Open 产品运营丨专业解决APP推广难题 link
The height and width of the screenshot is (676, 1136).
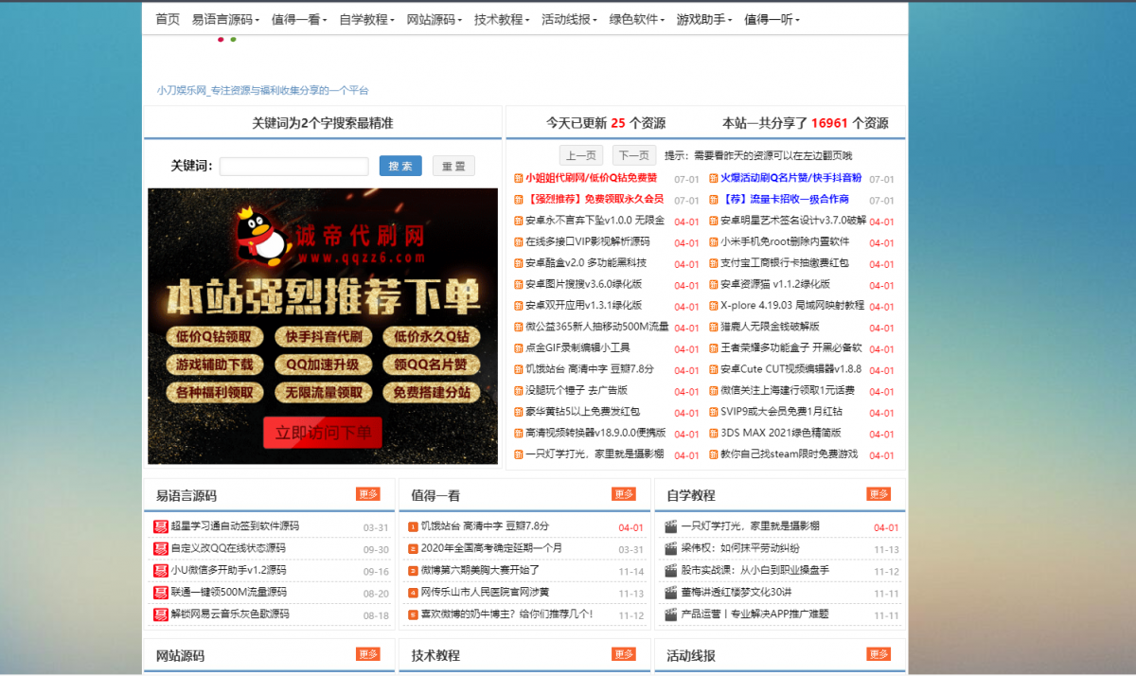tap(754, 614)
